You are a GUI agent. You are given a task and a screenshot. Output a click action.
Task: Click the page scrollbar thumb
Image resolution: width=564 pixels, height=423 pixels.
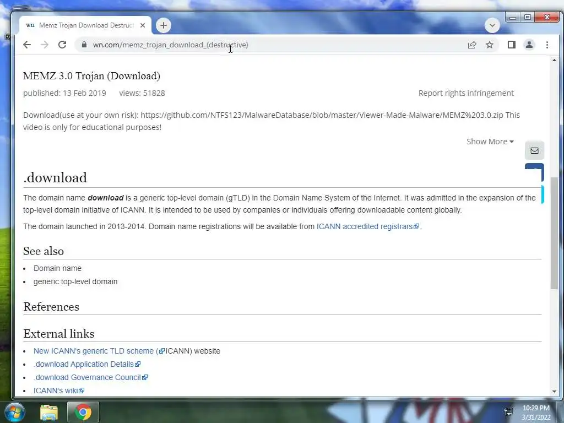point(554,233)
